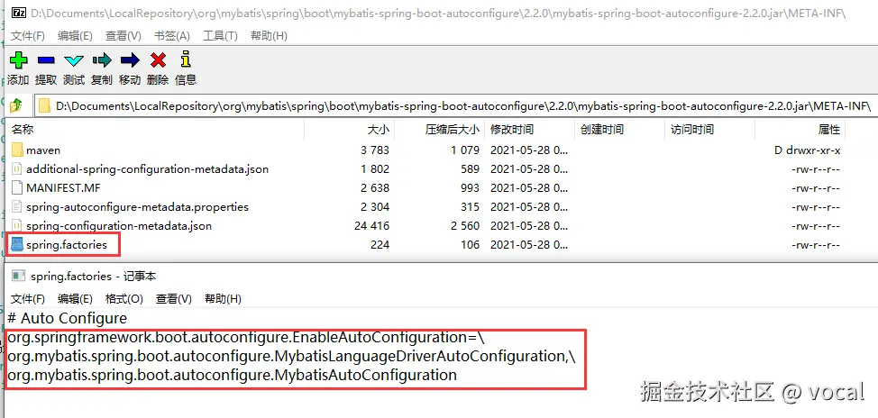Click the MANIFEST.MF file icon
The width and height of the screenshot is (878, 418).
17,188
